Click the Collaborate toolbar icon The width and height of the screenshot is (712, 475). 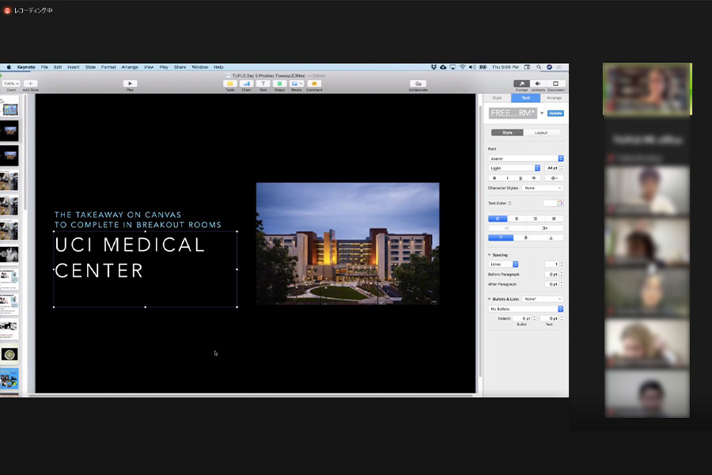[418, 84]
